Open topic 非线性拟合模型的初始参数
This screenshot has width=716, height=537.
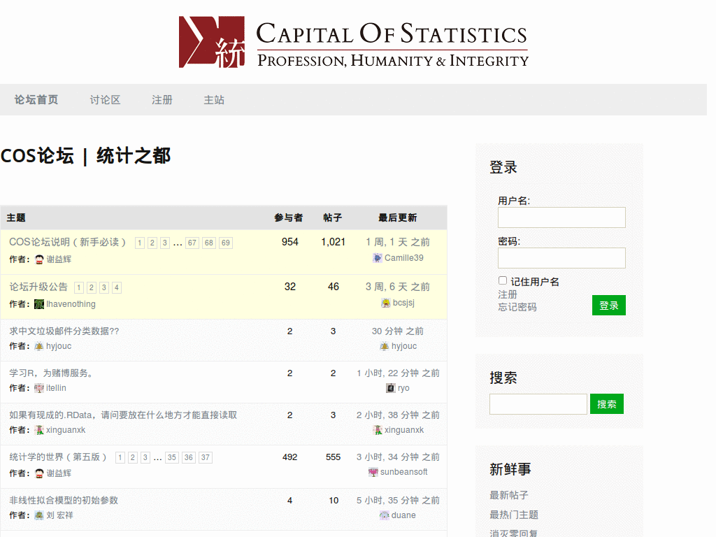[x=64, y=501]
